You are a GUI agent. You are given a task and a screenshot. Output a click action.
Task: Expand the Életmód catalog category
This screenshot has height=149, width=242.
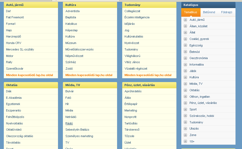click(185, 52)
